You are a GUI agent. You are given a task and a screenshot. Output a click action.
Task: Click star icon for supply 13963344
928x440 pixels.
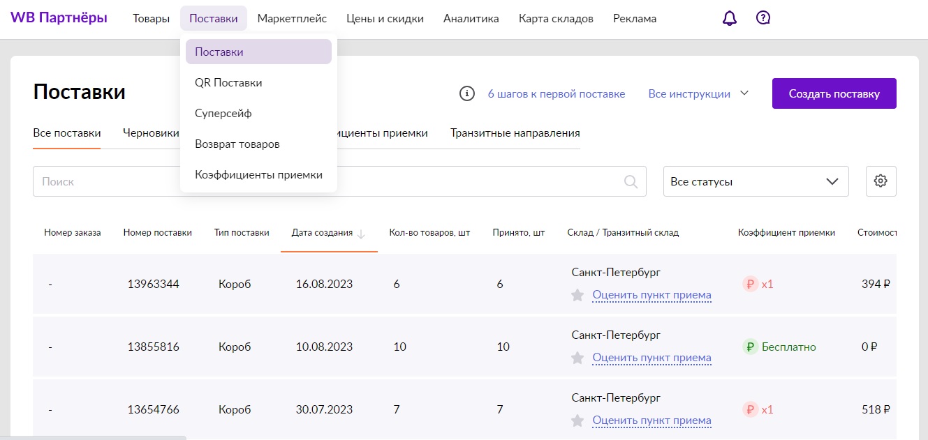click(x=577, y=296)
